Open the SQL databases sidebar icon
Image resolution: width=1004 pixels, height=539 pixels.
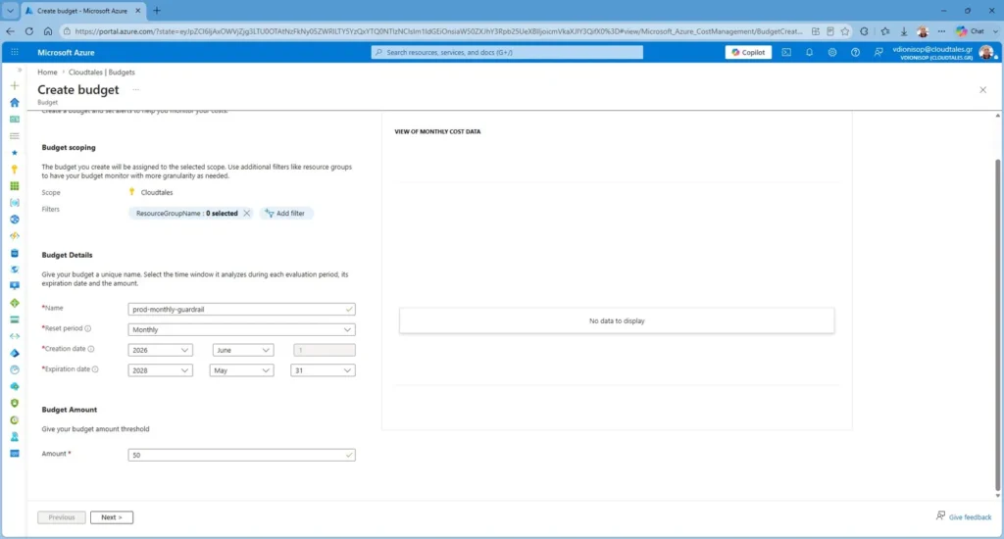point(14,253)
